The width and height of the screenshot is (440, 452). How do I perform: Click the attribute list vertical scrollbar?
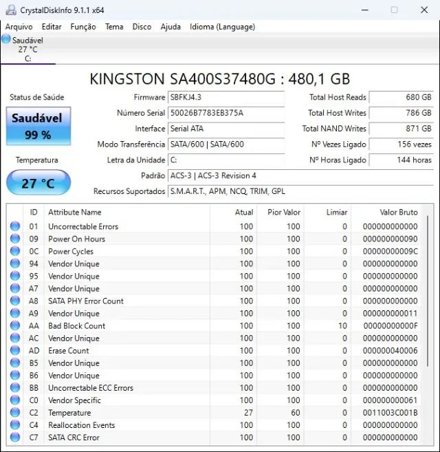(428, 291)
